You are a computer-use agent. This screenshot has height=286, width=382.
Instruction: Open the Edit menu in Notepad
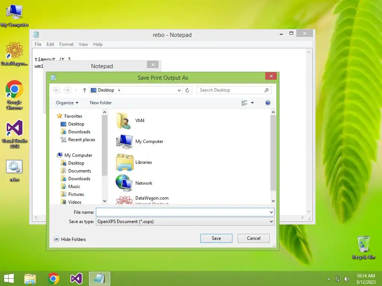pyautogui.click(x=50, y=44)
